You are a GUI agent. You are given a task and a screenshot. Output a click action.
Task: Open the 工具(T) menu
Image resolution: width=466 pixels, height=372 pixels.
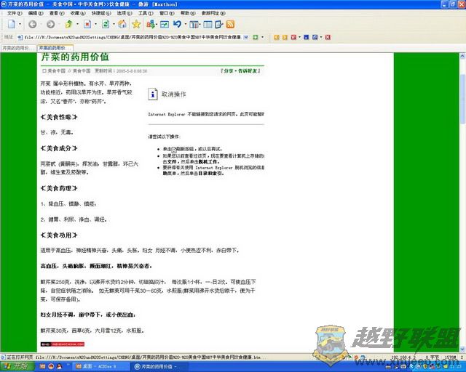click(x=145, y=13)
